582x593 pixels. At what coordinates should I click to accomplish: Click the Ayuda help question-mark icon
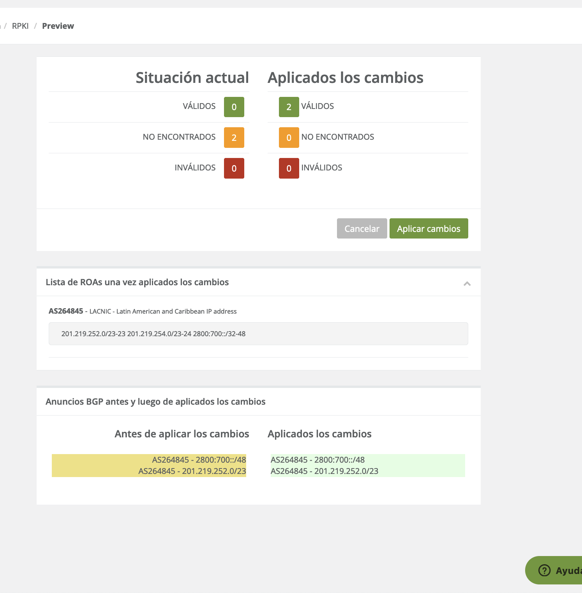tap(544, 570)
